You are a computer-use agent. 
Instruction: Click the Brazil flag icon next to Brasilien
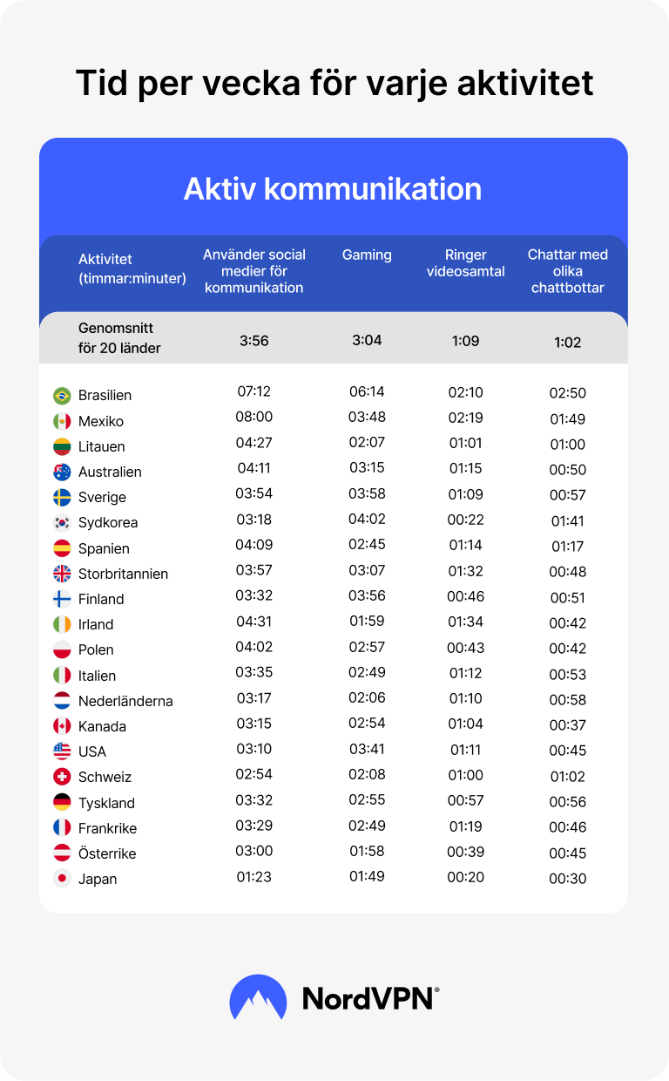tap(62, 396)
